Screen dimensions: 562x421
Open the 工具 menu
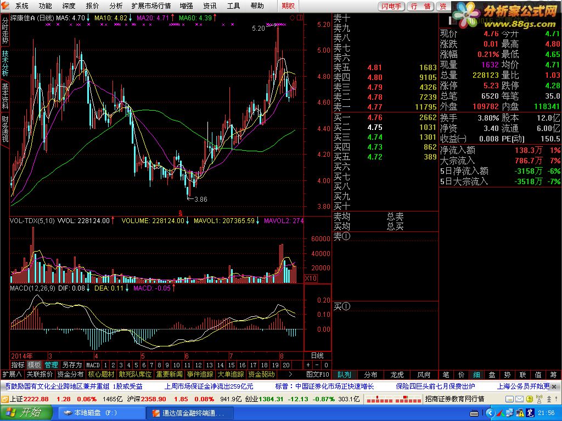pos(233,5)
